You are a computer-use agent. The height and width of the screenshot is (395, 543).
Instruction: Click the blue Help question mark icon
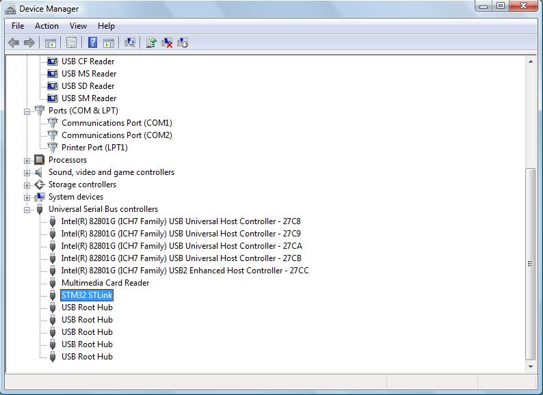click(92, 42)
